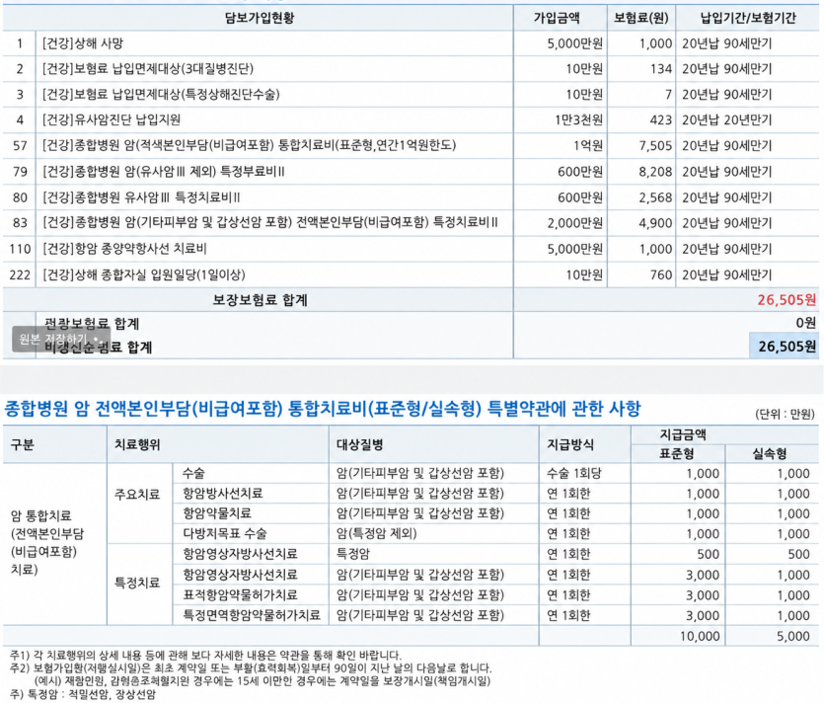824x703 pixels.
Task: Click row 57 통합치료비(표준형,연간1억원한도) text
Action: (367, 145)
